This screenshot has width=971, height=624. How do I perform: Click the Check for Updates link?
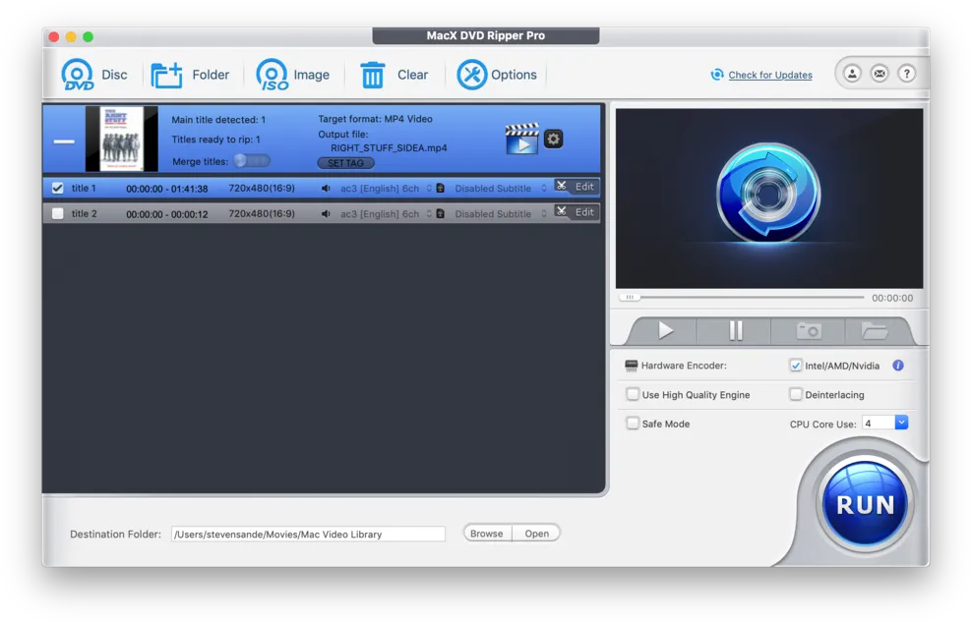(x=769, y=75)
